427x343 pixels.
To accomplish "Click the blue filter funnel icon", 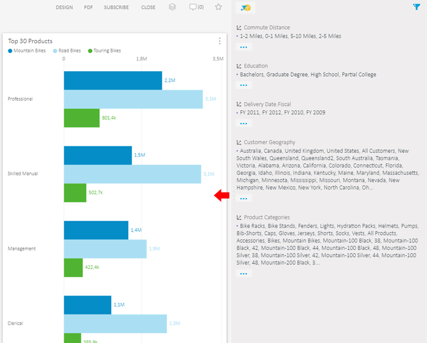I will click(x=417, y=7).
